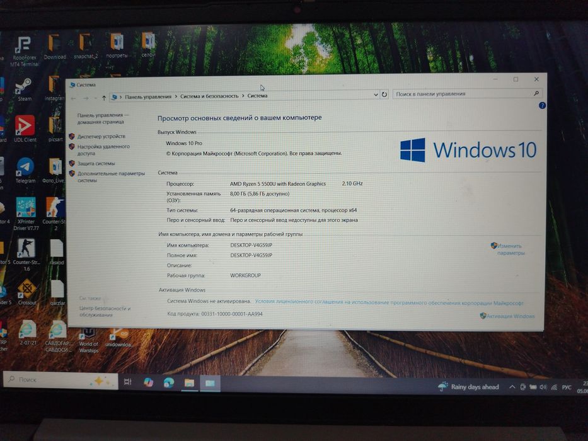Image resolution: width=588 pixels, height=441 pixels.
Task: Select the Crossout game icon
Action: coord(27,291)
